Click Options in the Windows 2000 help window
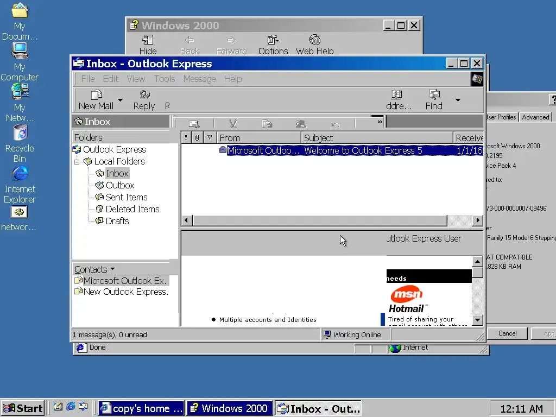Screen dimensions: 556x417 pyautogui.click(x=273, y=45)
